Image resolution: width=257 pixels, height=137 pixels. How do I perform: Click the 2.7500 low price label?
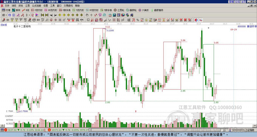(x=24, y=111)
